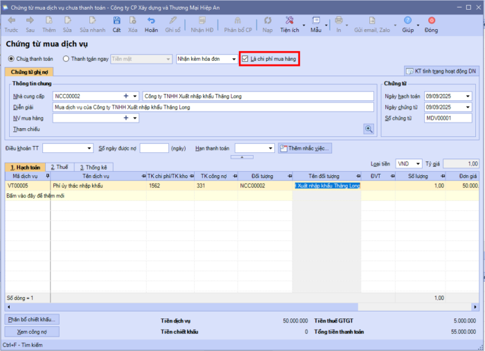The width and height of the screenshot is (485, 351).
Task: Add new purchasing employee with plus icon
Action: tap(126, 118)
